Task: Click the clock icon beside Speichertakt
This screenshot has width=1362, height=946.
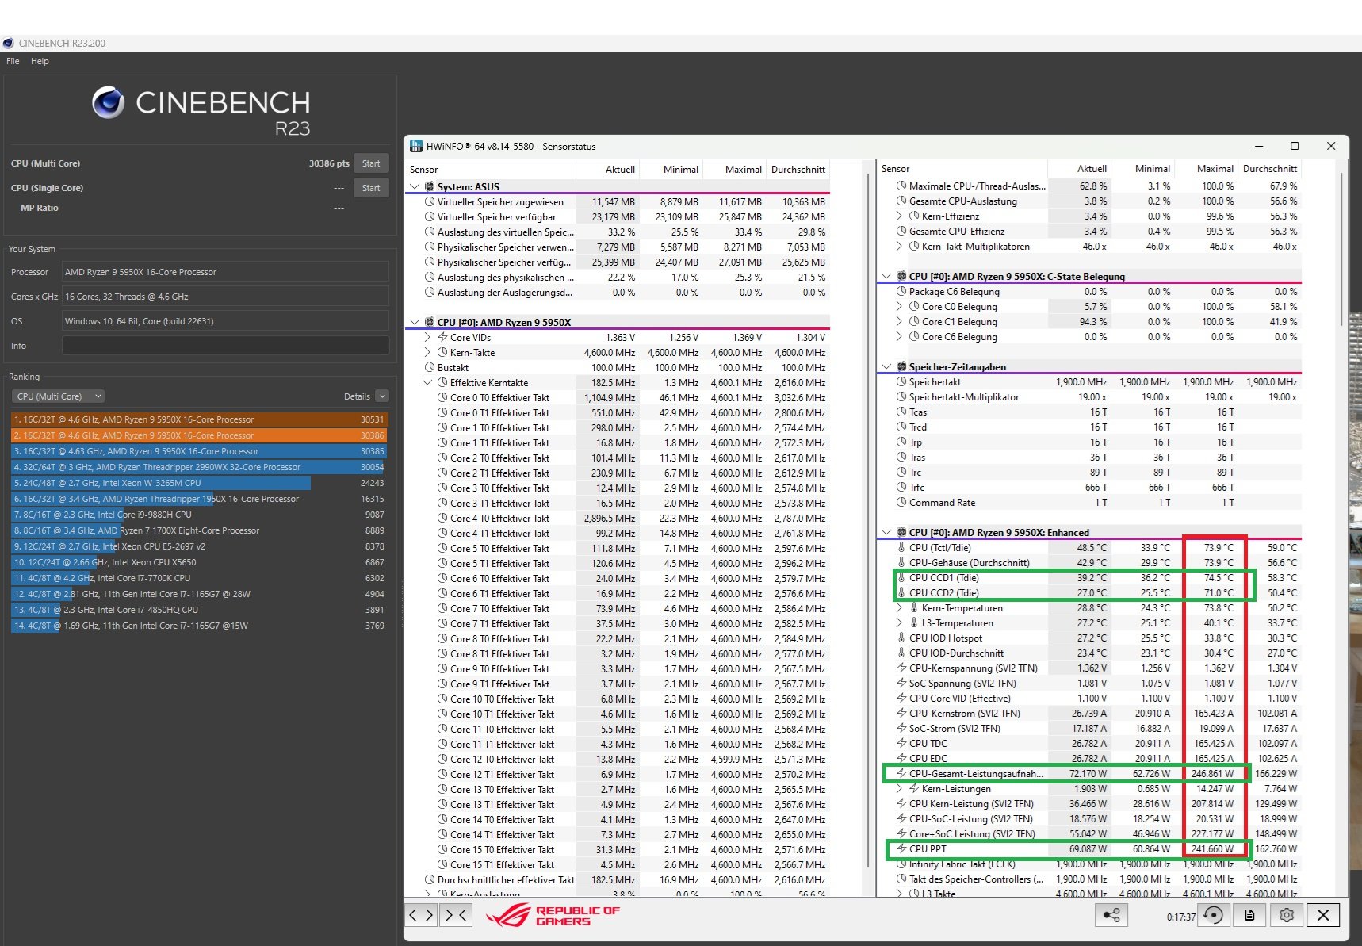Action: [x=901, y=382]
